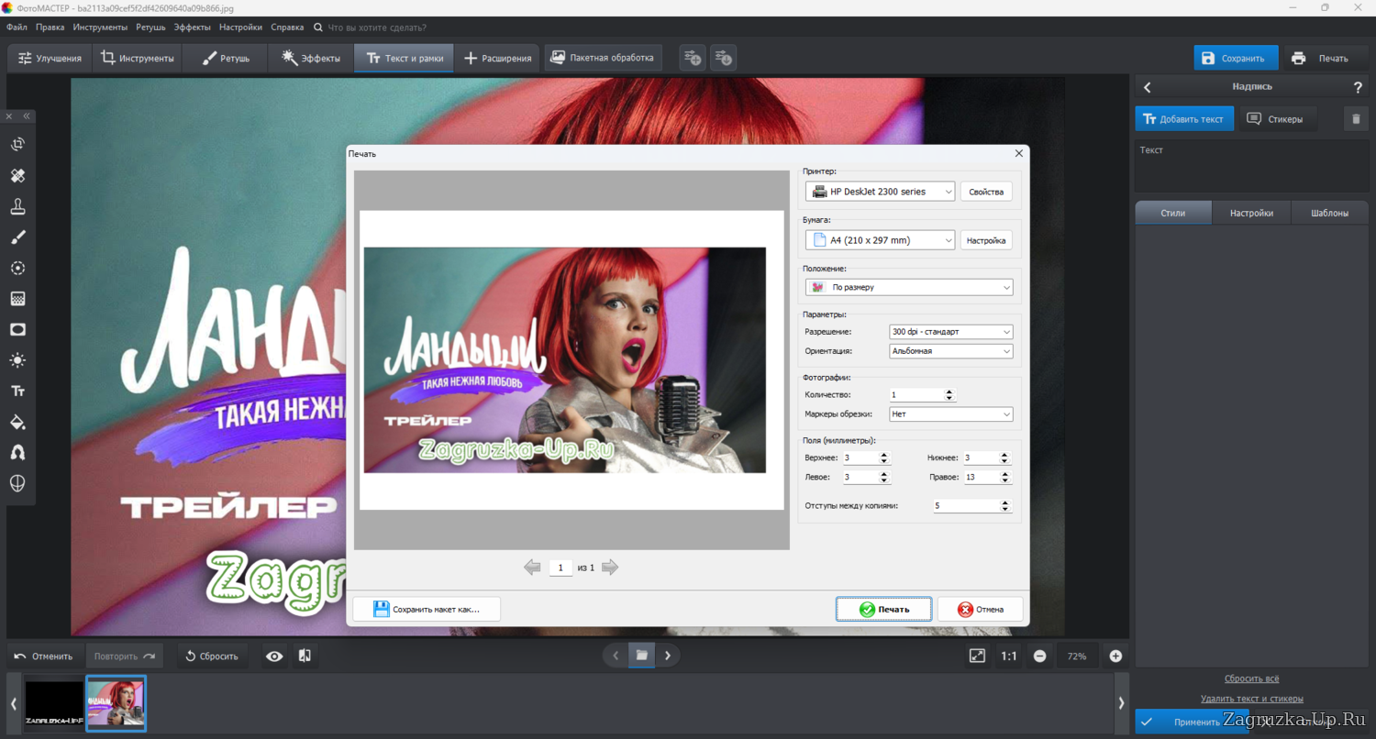The image size is (1376, 739).
Task: Open the HP DeskJet printer dropdown
Action: [x=880, y=192]
